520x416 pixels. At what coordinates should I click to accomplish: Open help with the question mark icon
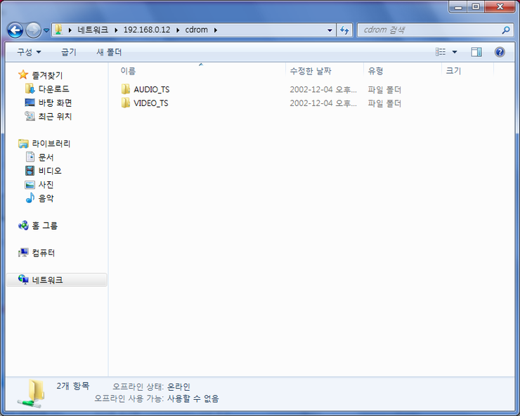[x=500, y=52]
